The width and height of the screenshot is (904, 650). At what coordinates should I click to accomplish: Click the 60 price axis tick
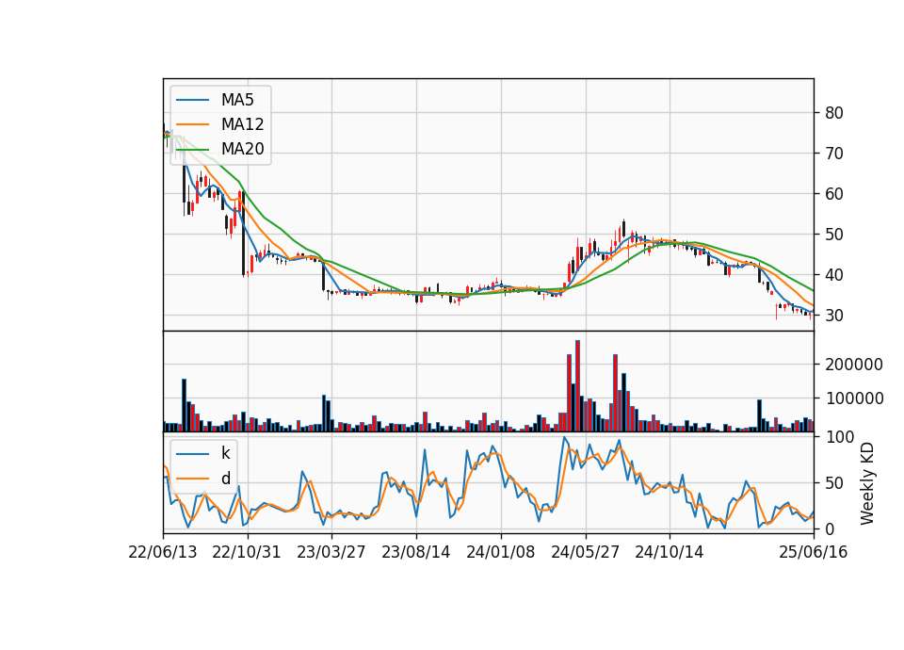(834, 194)
